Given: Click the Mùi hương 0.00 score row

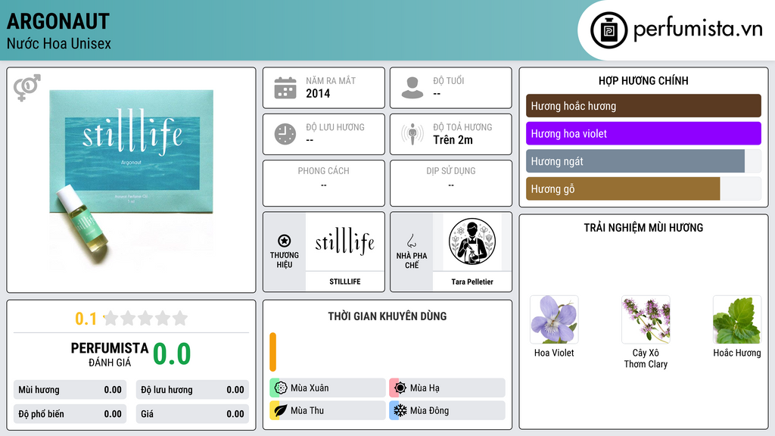Looking at the screenshot, I should (70, 390).
